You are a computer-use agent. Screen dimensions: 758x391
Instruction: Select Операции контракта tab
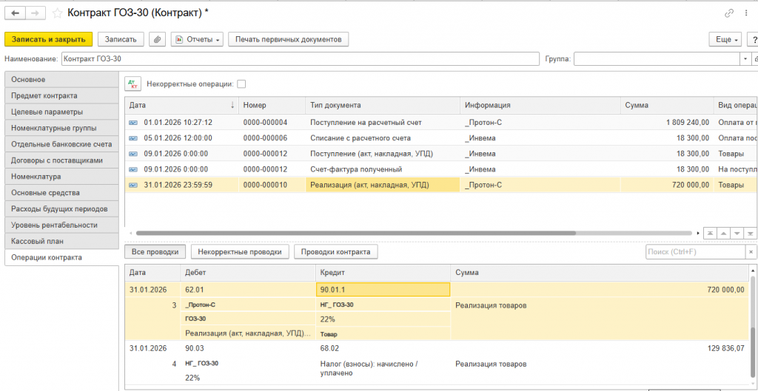tap(61, 257)
